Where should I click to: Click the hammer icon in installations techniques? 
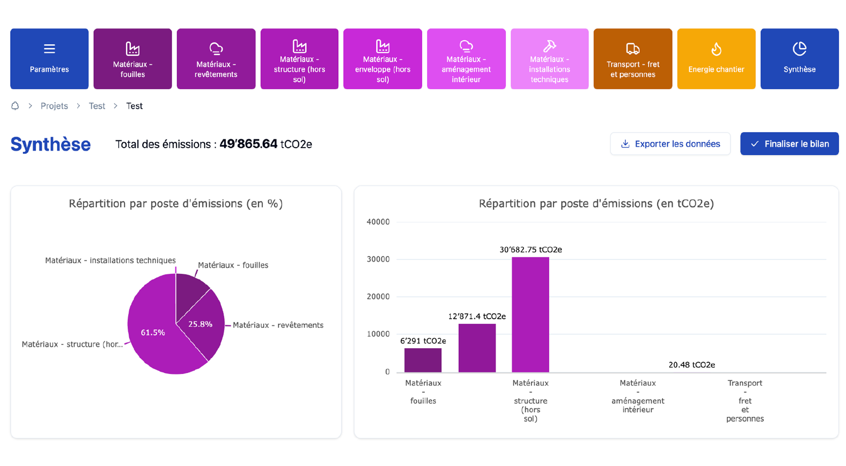click(x=550, y=46)
